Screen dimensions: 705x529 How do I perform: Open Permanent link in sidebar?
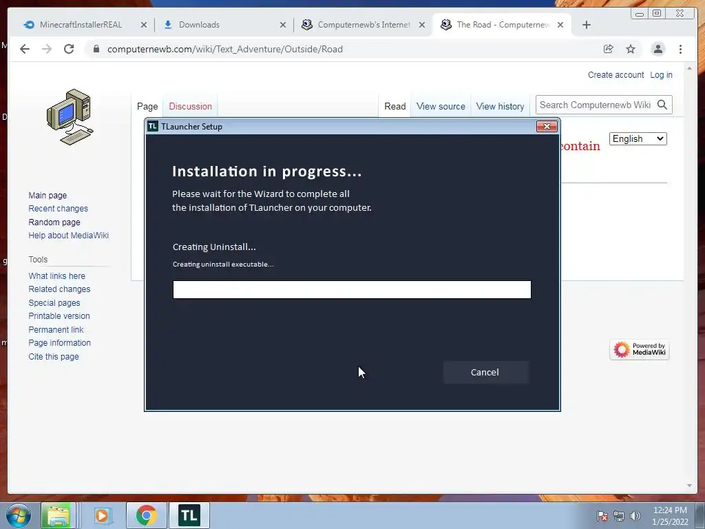[x=56, y=329]
